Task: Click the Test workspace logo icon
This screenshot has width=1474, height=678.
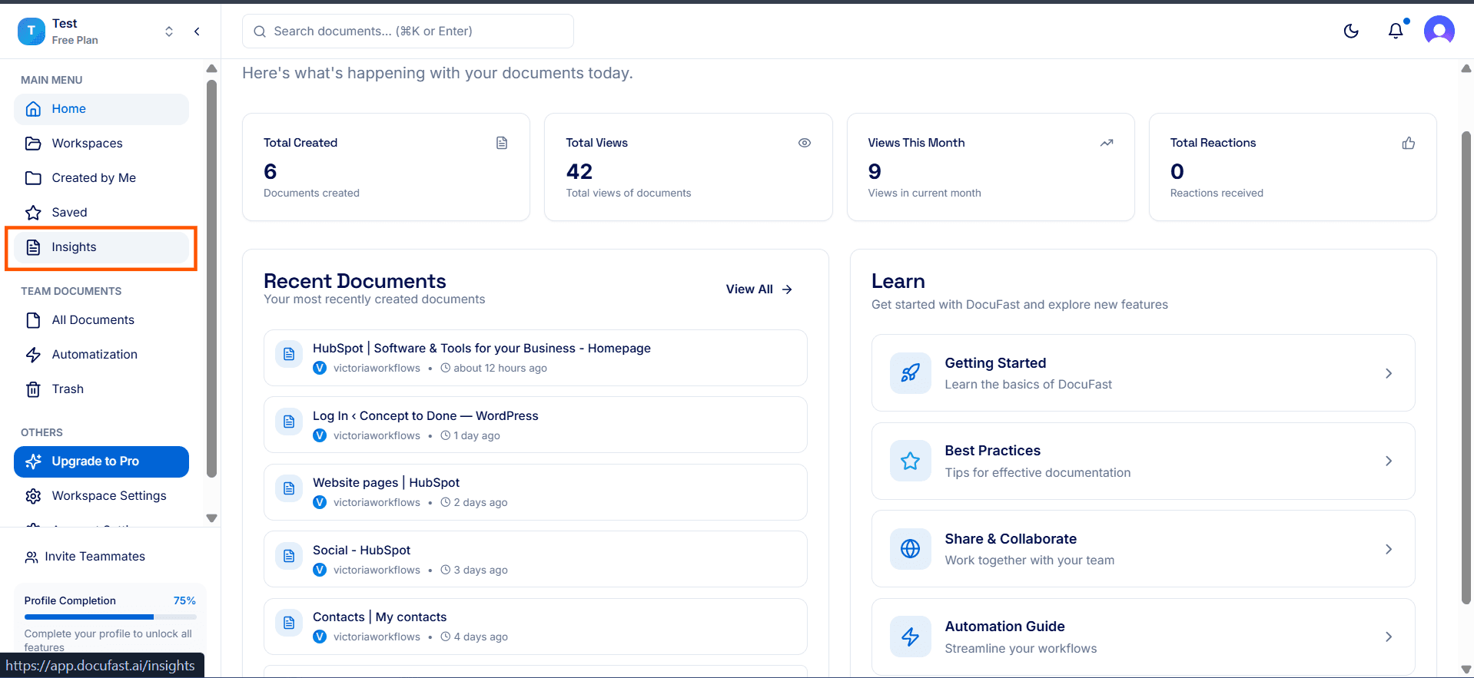Action: coord(32,31)
